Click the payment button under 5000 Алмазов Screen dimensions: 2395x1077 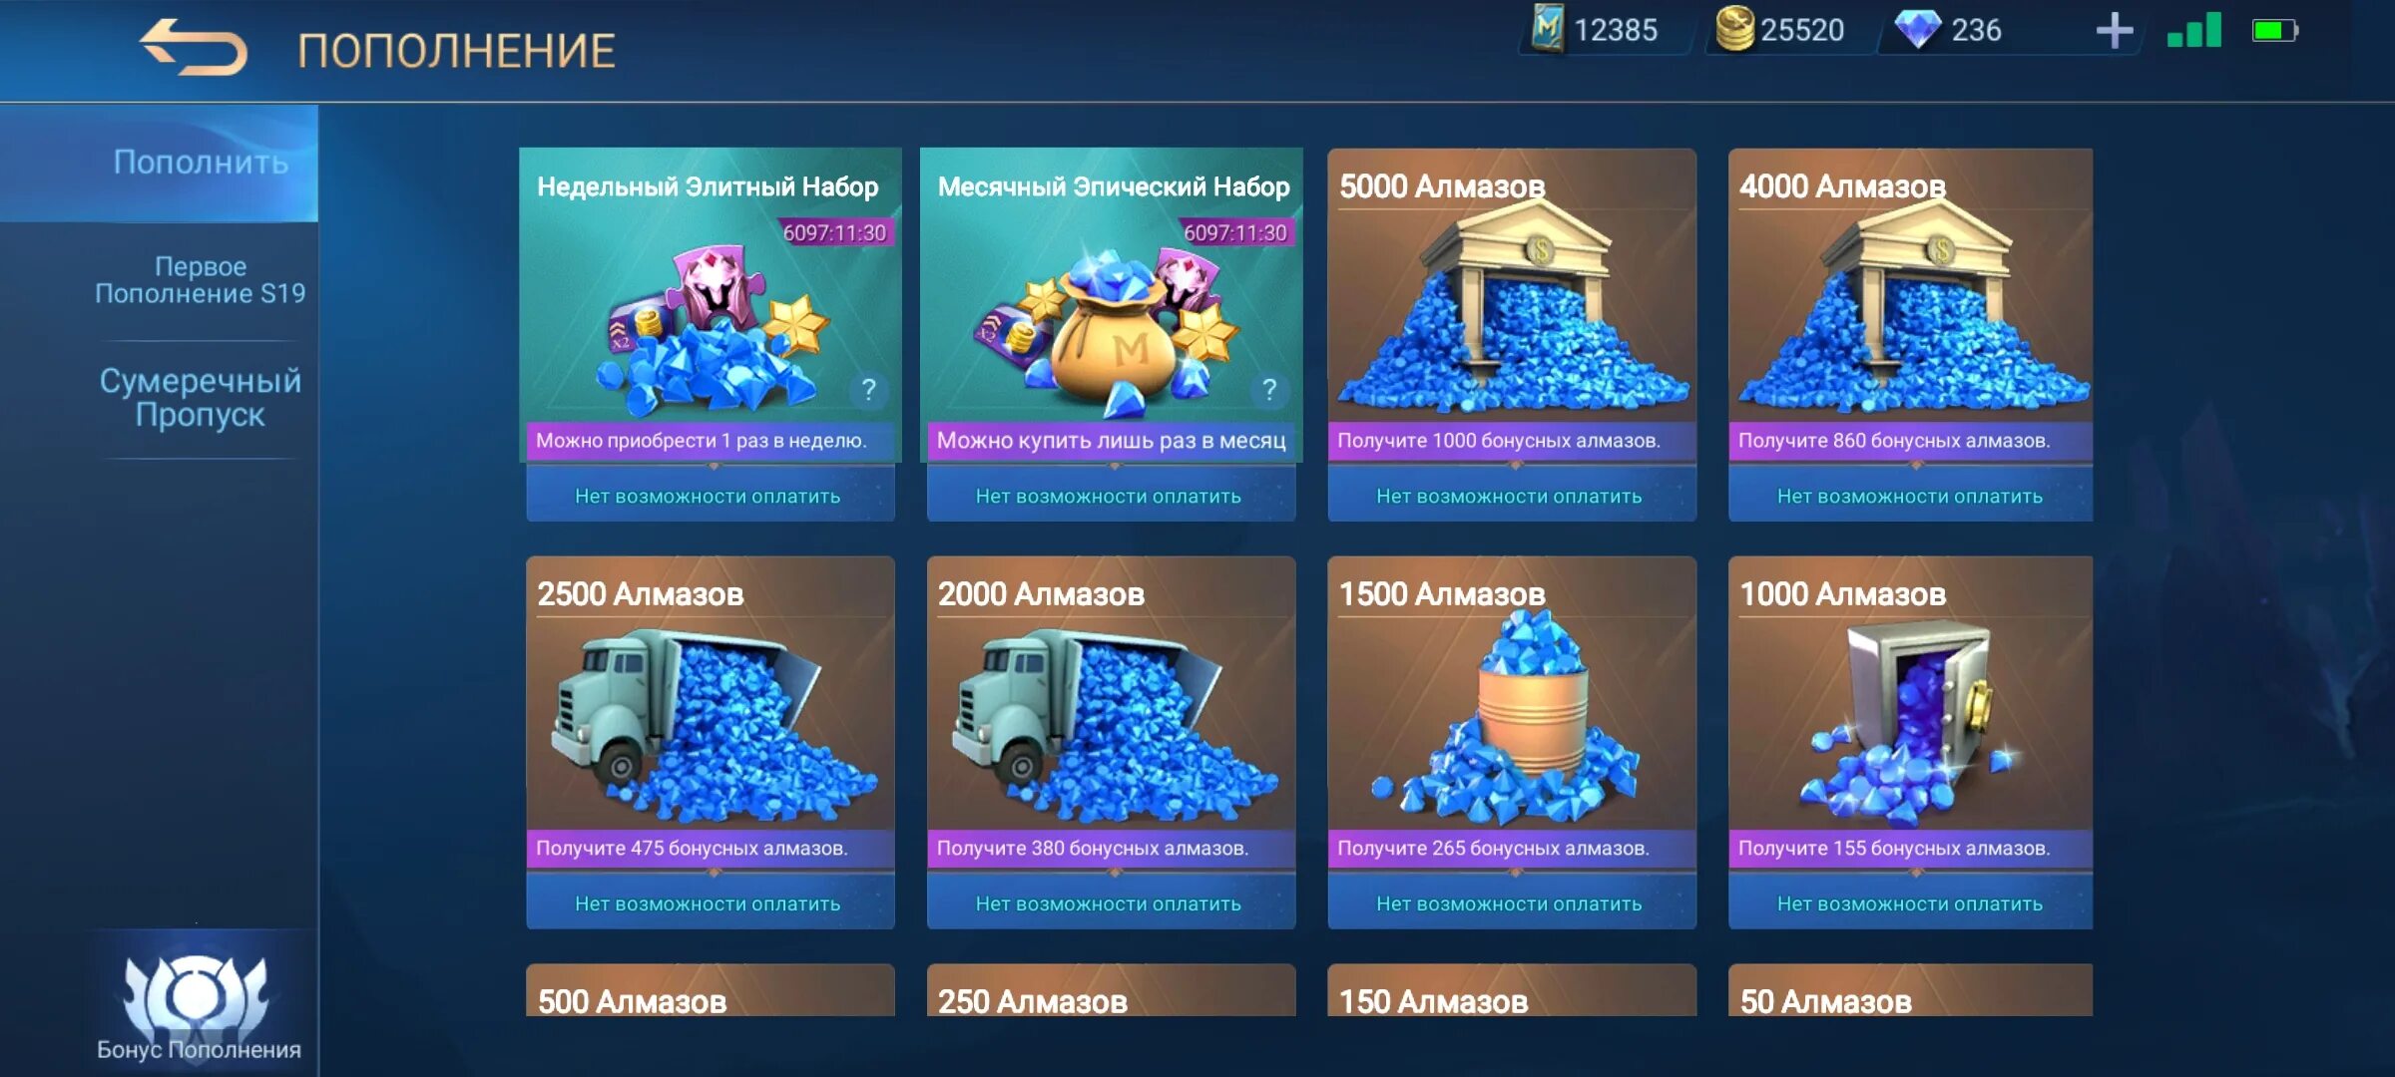1511,496
